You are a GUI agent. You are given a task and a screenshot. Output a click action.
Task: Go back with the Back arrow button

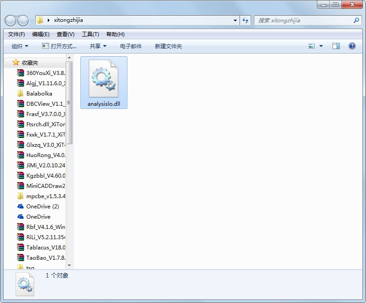[10, 21]
